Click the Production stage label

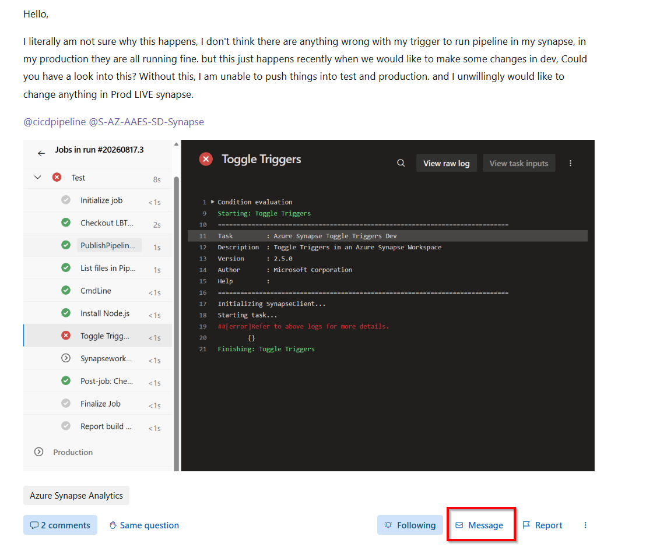(73, 452)
